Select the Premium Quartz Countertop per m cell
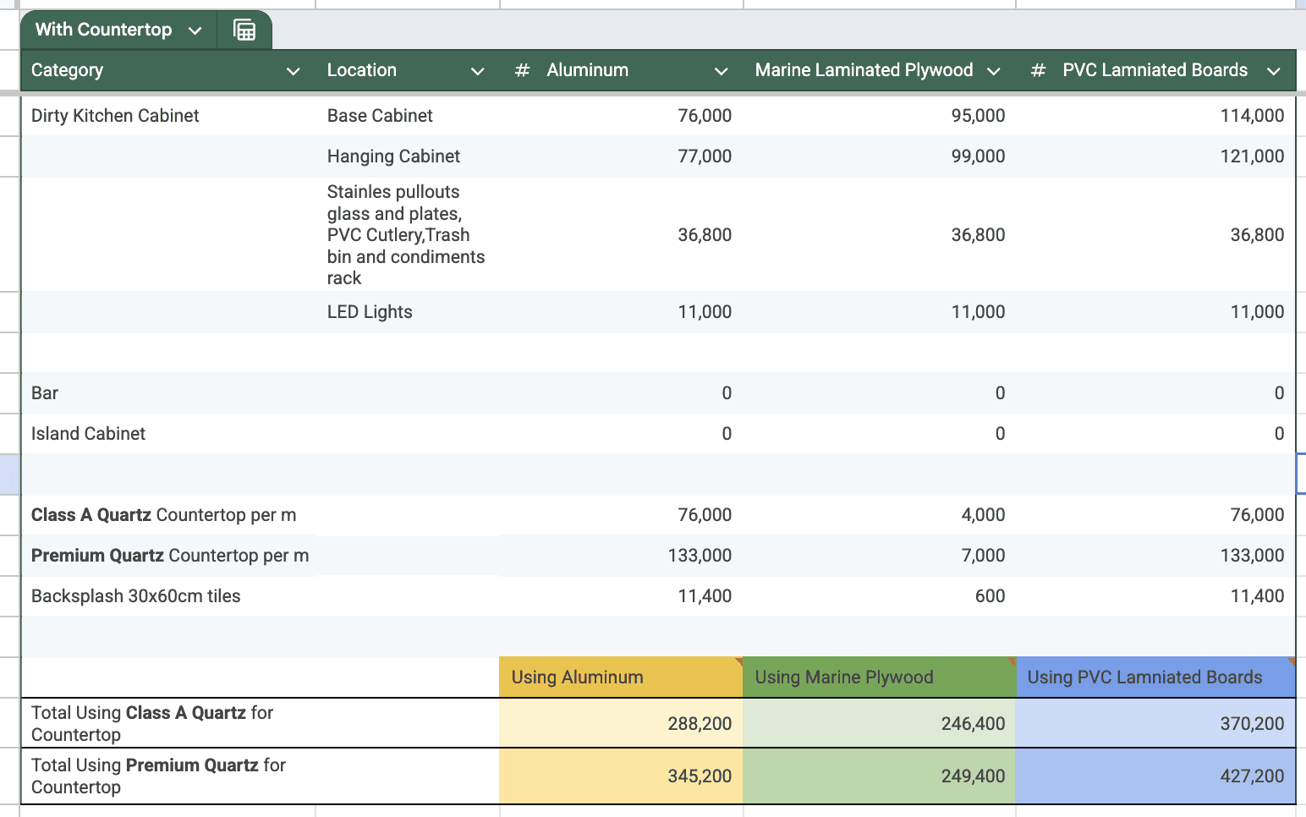The height and width of the screenshot is (817, 1306). point(169,556)
